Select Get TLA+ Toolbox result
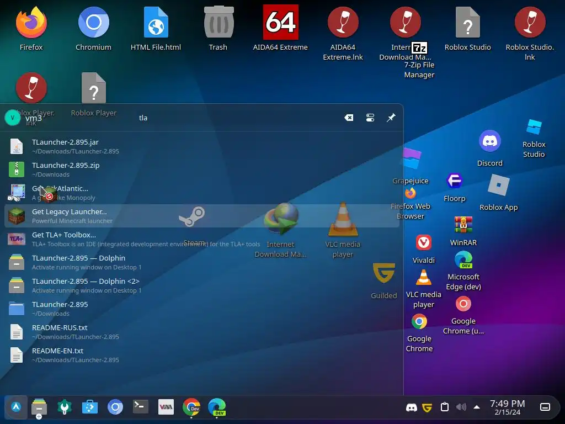The image size is (565, 424). (x=202, y=239)
